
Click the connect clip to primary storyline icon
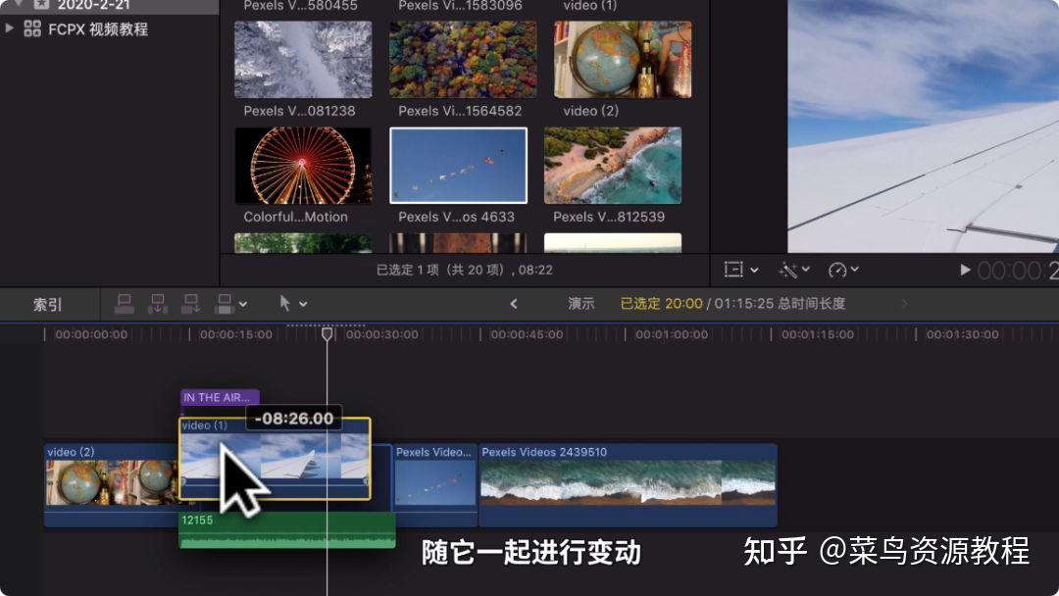click(125, 305)
